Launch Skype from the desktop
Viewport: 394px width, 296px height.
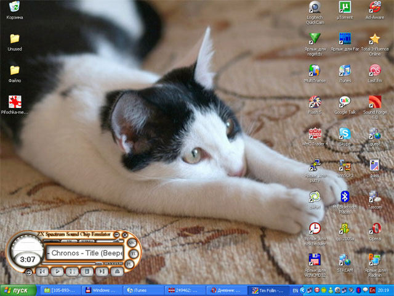pos(345,134)
